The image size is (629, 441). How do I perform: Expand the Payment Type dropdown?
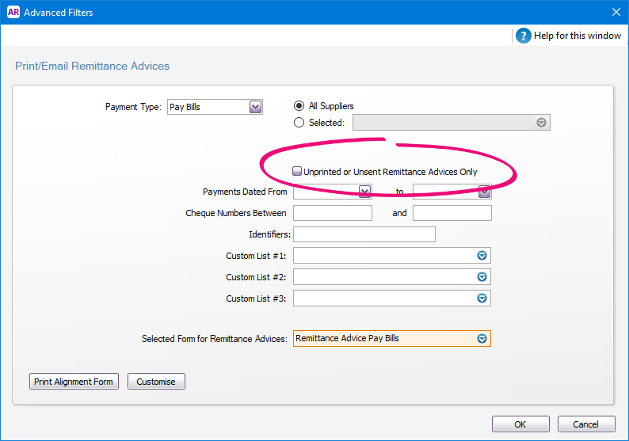pyautogui.click(x=256, y=107)
